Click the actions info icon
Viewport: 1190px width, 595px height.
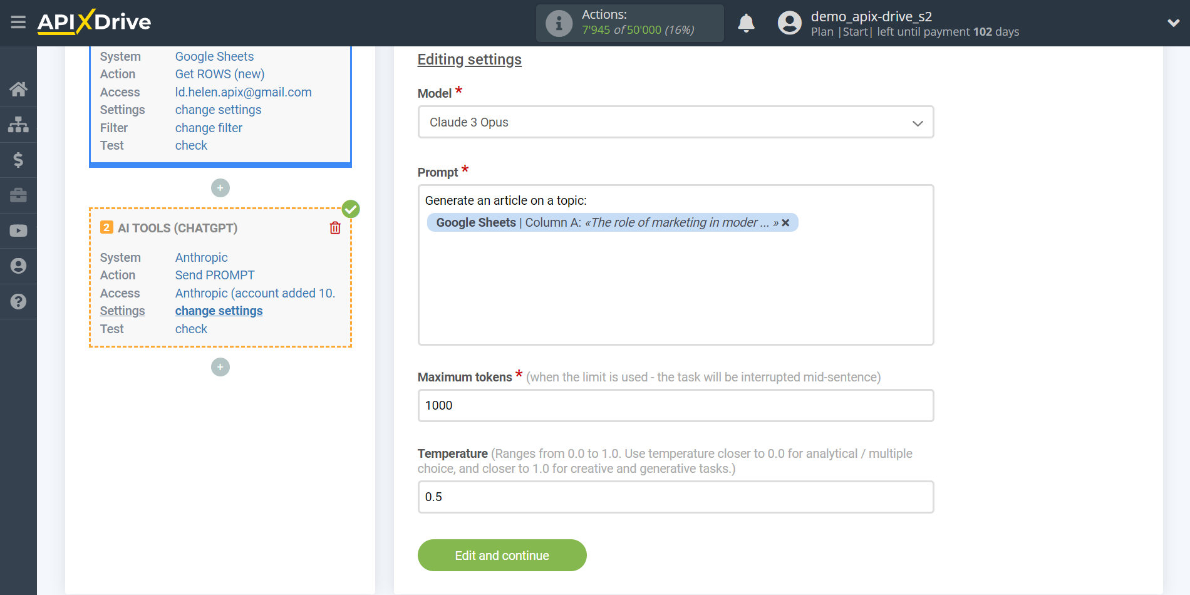point(559,24)
